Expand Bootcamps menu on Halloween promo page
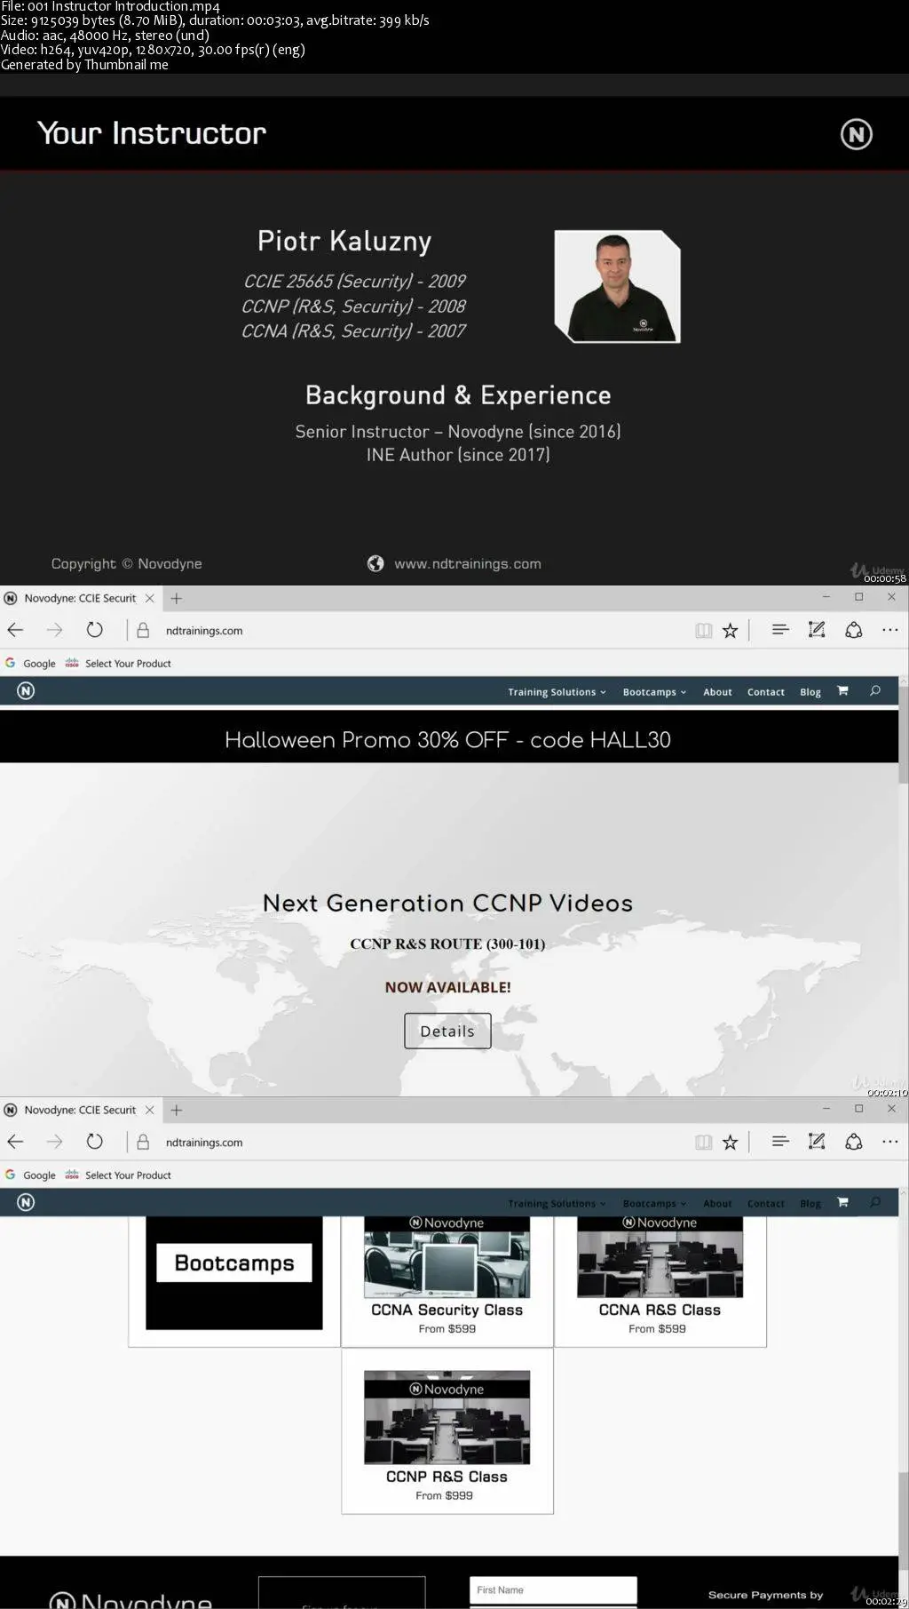 coord(654,692)
